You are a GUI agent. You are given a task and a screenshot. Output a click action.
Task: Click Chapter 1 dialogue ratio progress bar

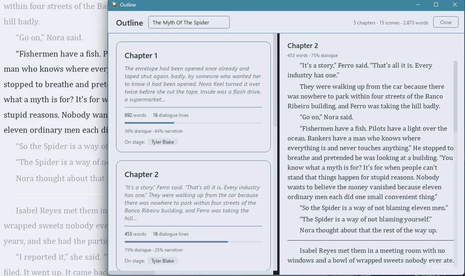click(x=193, y=123)
